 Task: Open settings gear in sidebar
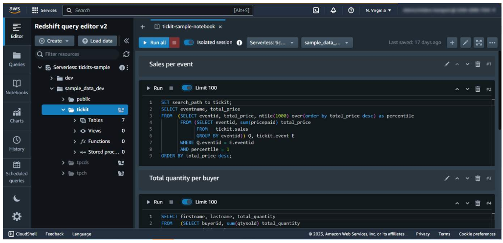tap(17, 216)
